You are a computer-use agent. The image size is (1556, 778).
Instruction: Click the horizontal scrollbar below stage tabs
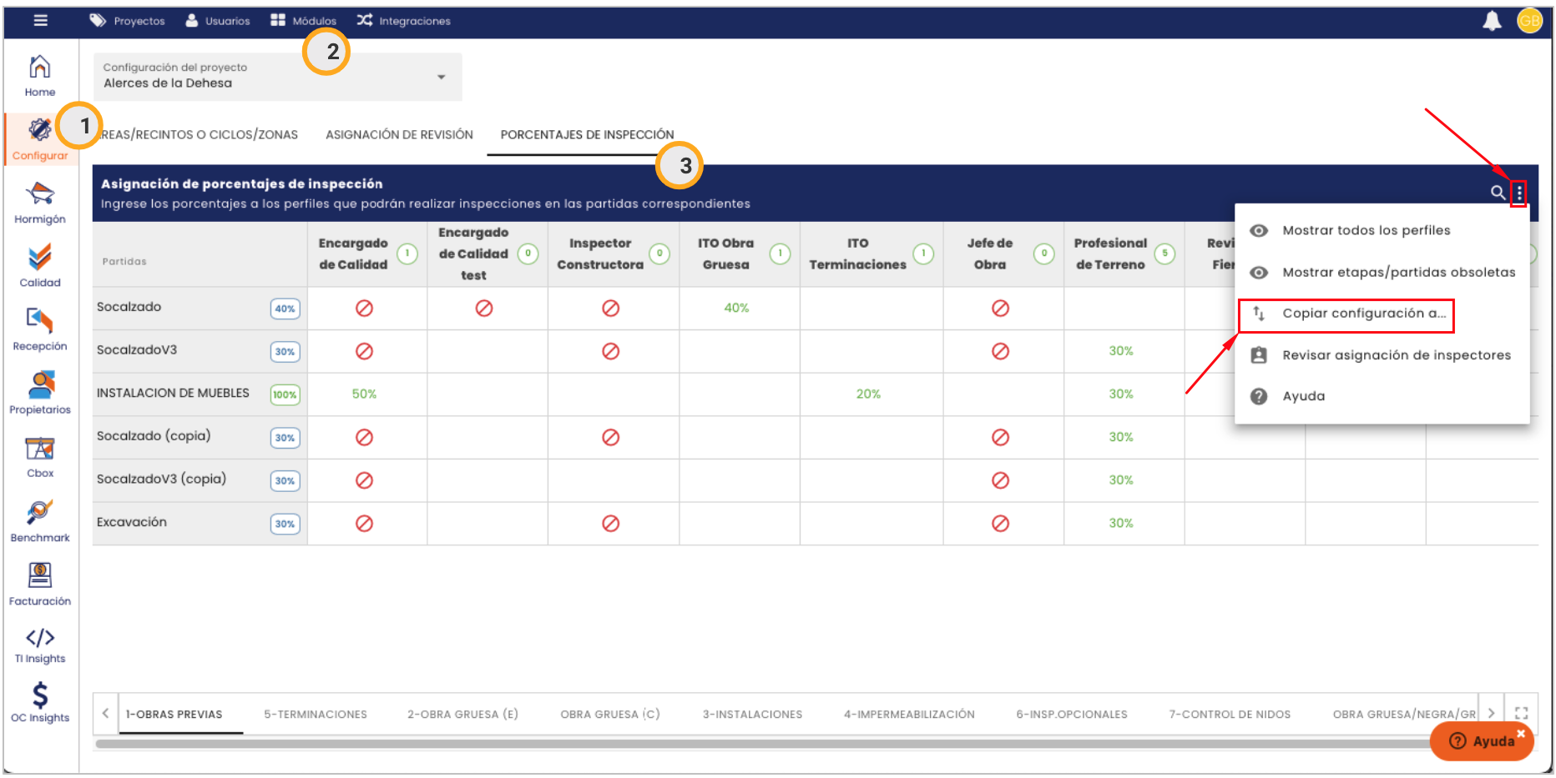(x=751, y=744)
